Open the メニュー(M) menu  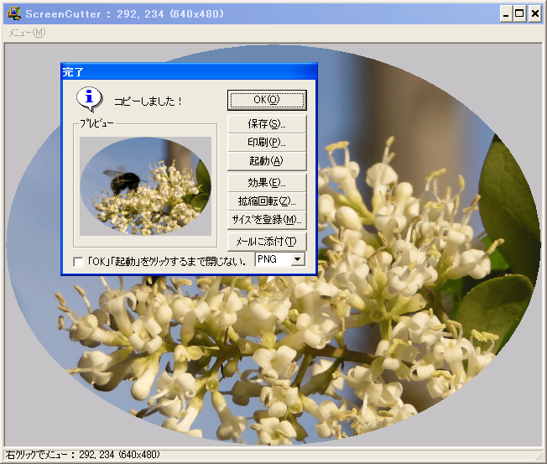point(27,32)
